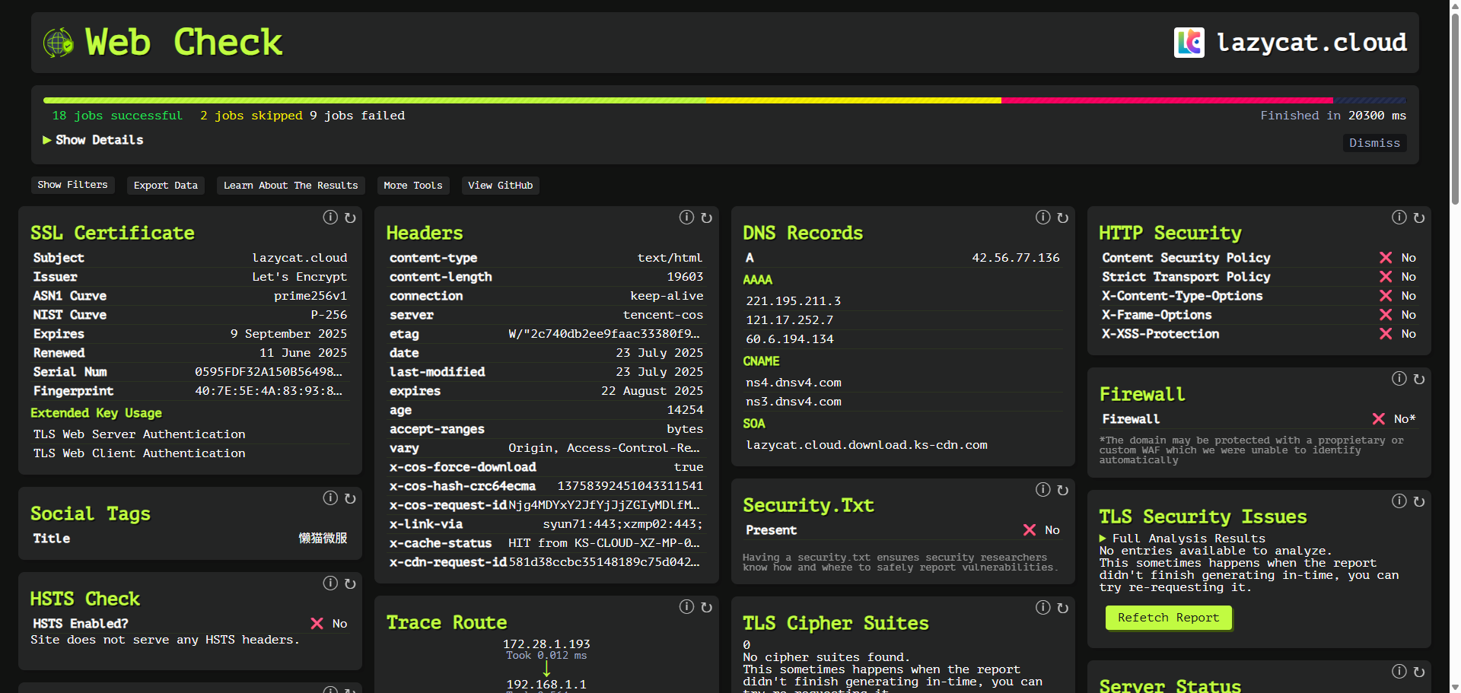
Task: Refresh the Headers card
Action: [706, 218]
